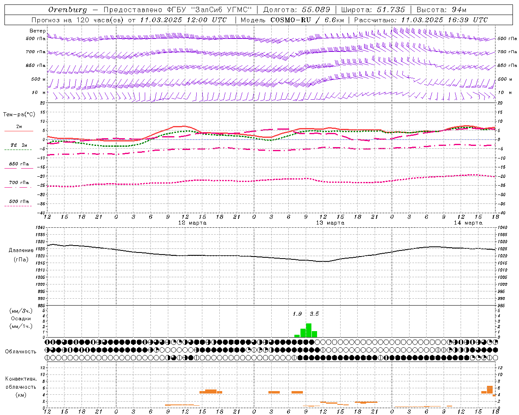Viewport: 519px width, 415px height.
Task: Select the latitude value Широта: 51.735
Action: (373, 10)
